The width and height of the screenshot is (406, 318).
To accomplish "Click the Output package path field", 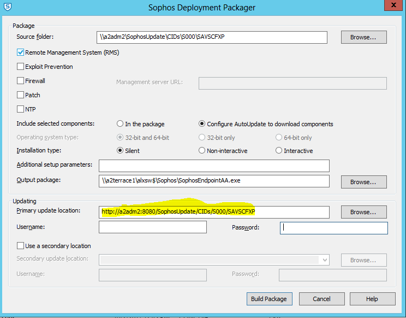I will pos(214,181).
